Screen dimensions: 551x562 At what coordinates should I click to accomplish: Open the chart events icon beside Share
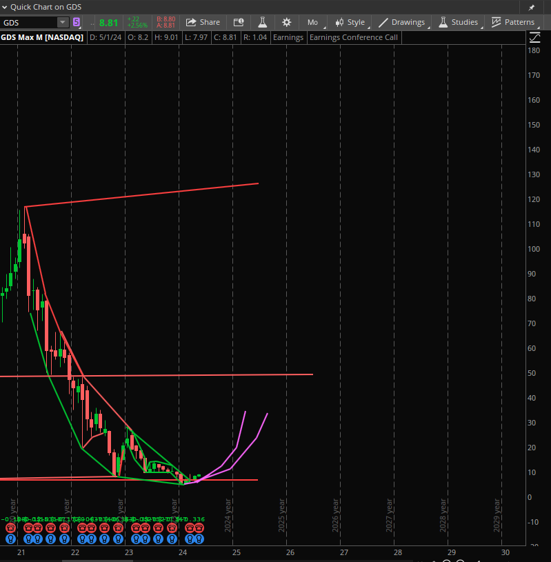[x=239, y=22]
